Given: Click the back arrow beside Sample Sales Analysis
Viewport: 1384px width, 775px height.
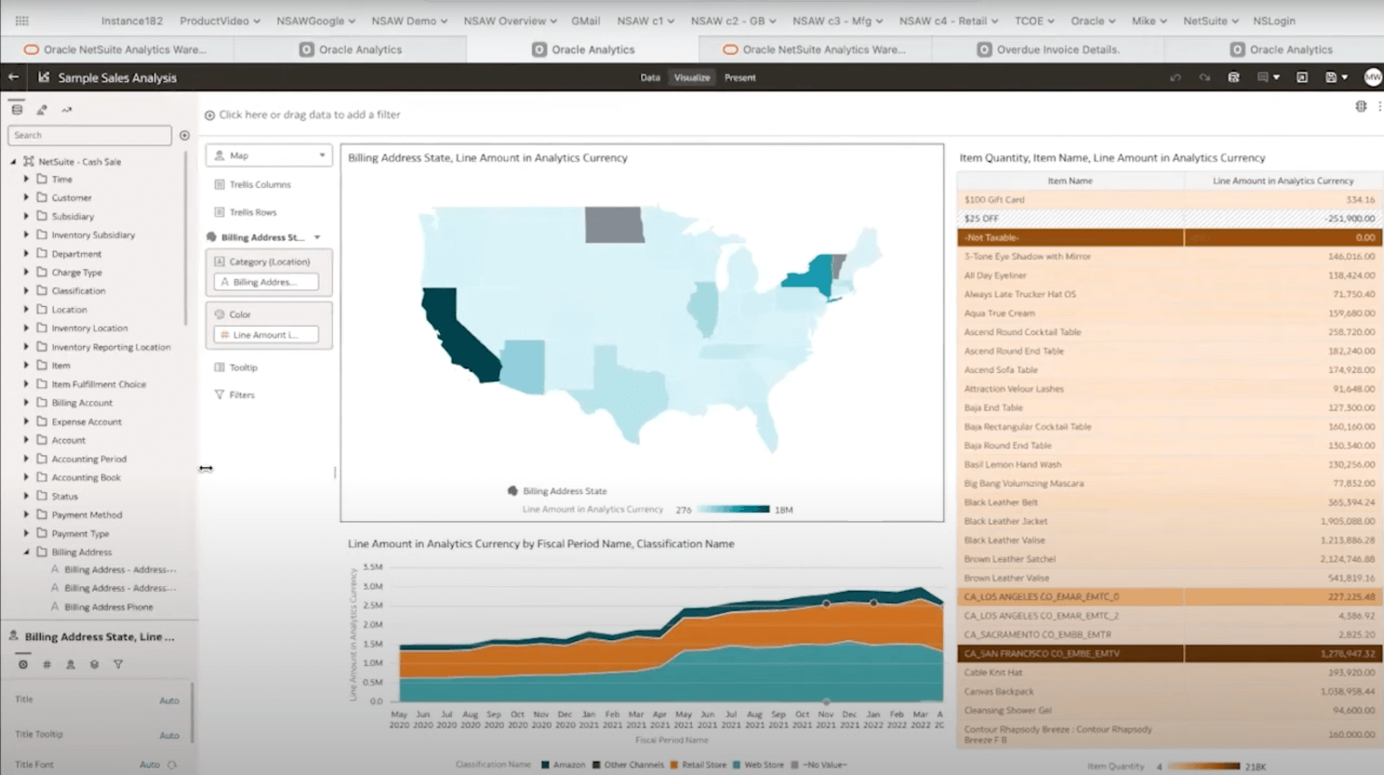Looking at the screenshot, I should tap(13, 77).
